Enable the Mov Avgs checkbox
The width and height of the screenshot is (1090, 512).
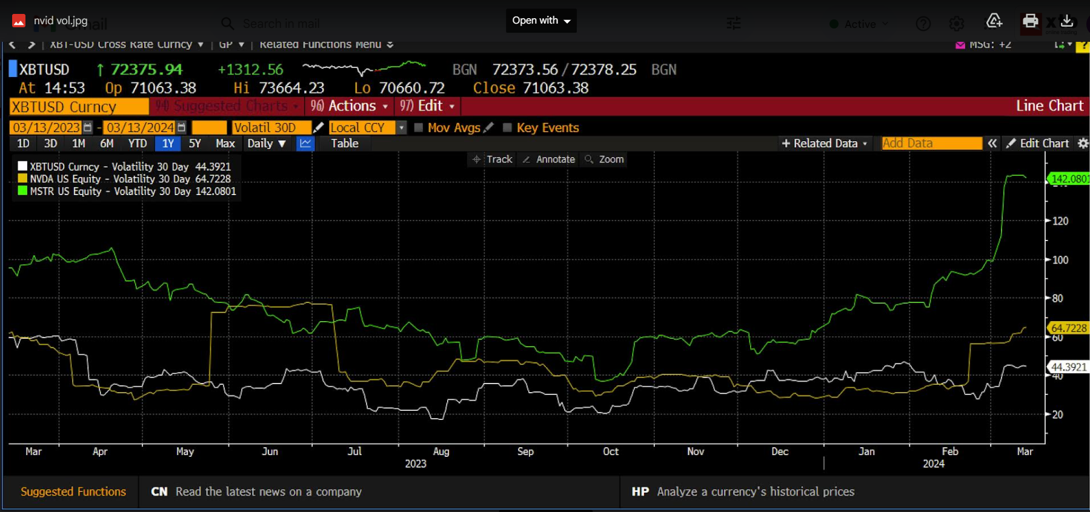pyautogui.click(x=418, y=128)
